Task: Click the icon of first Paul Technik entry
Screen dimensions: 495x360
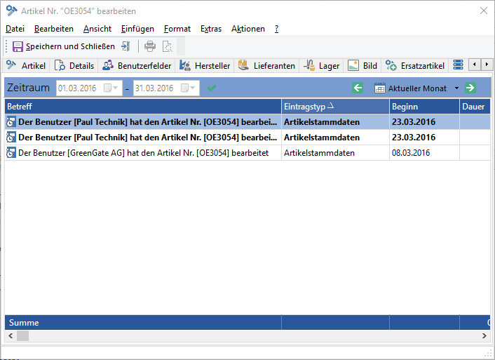Action: point(11,122)
